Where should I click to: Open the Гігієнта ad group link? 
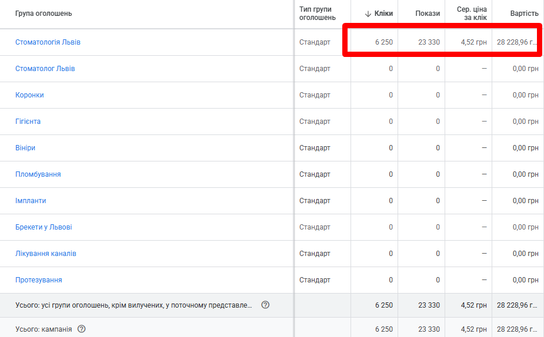[x=28, y=121]
